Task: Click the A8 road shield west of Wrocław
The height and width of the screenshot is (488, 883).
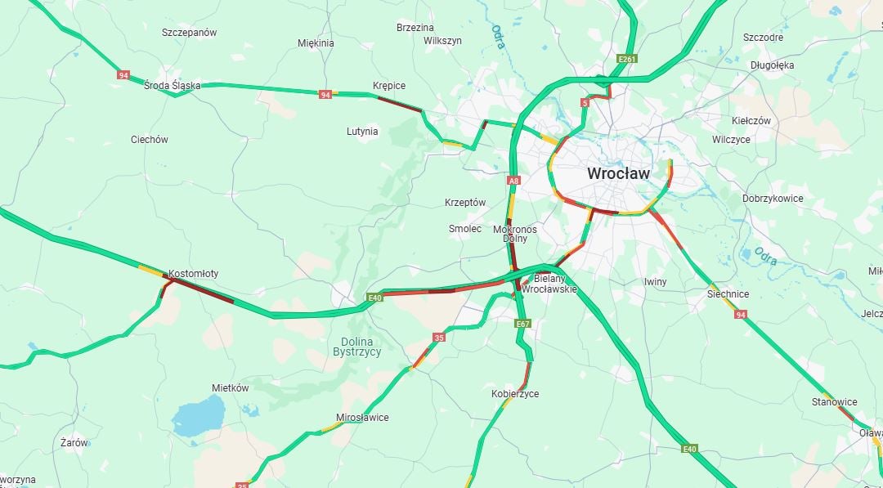Action: click(513, 181)
